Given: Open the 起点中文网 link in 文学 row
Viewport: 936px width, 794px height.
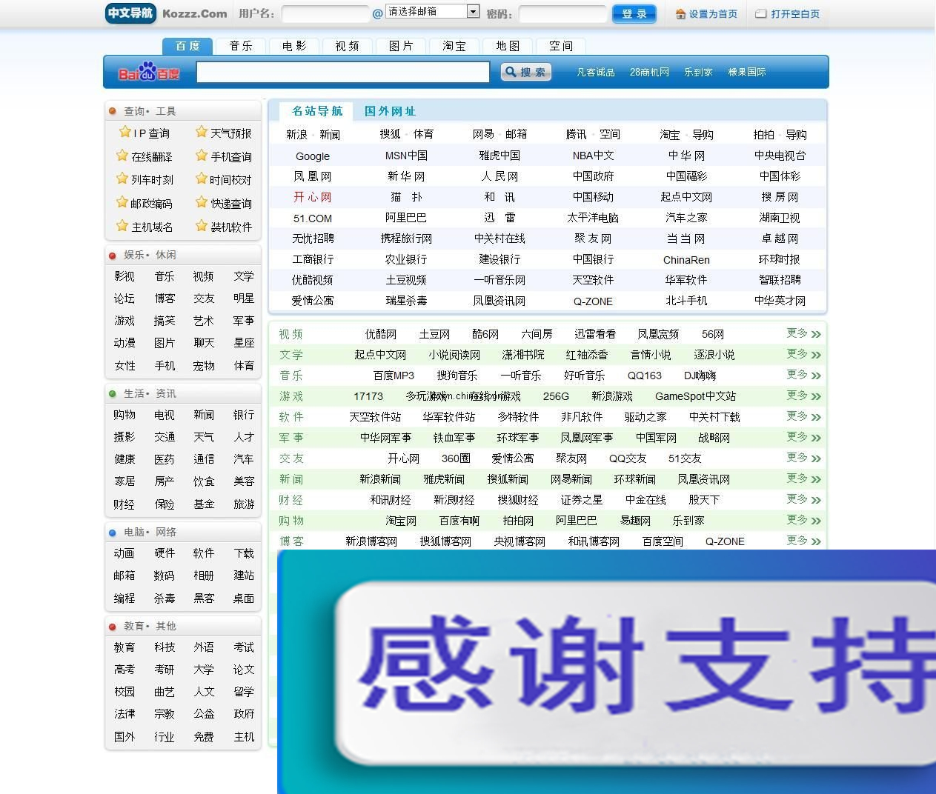Looking at the screenshot, I should 380,355.
